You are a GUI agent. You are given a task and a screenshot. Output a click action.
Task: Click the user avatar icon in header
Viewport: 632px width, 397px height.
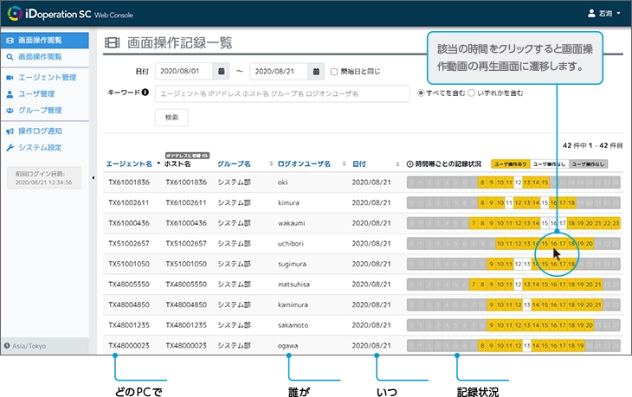click(592, 13)
